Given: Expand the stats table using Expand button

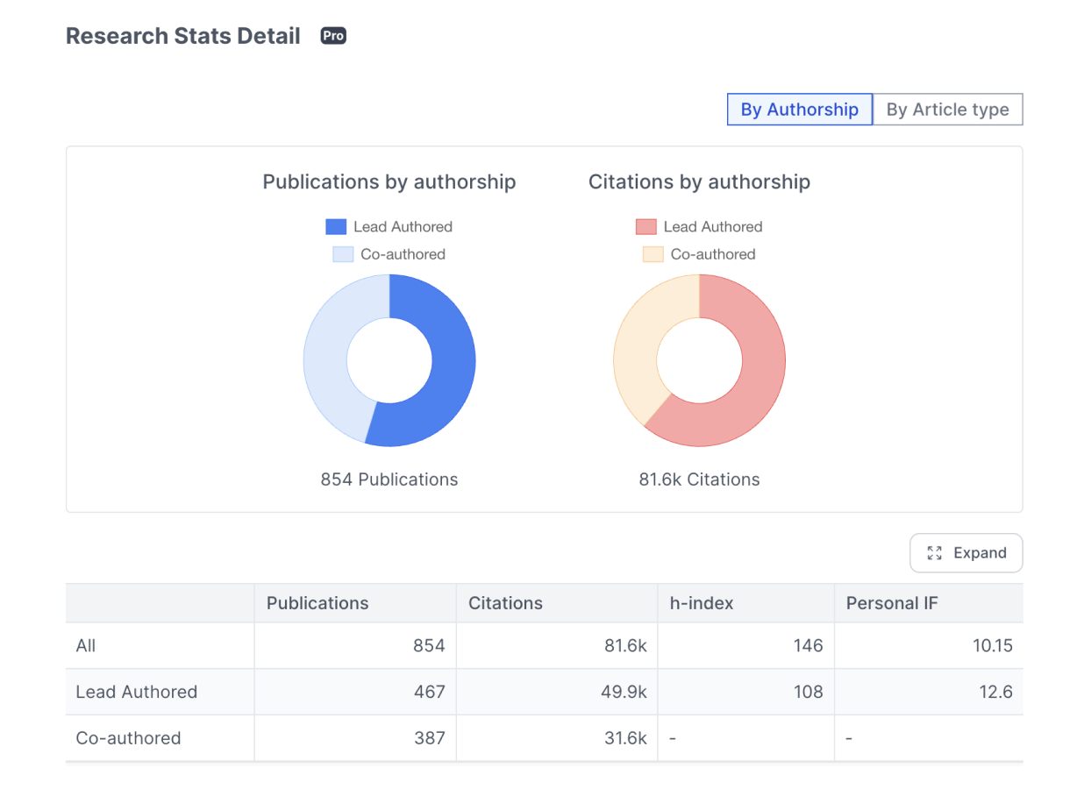Looking at the screenshot, I should (966, 553).
